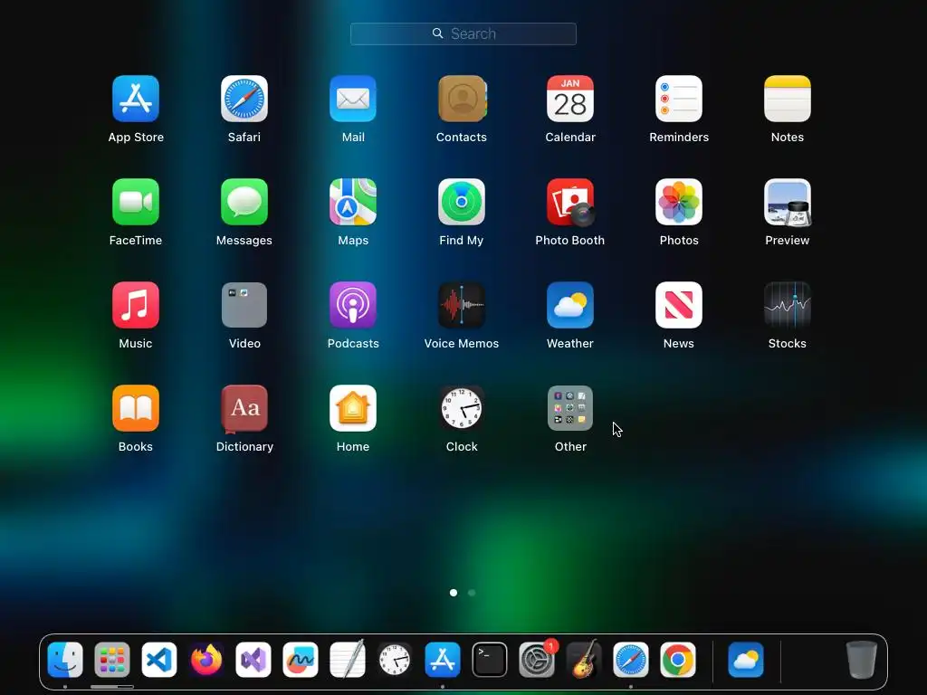Open the Messages app
Screen dimensions: 927x695
click(244, 202)
